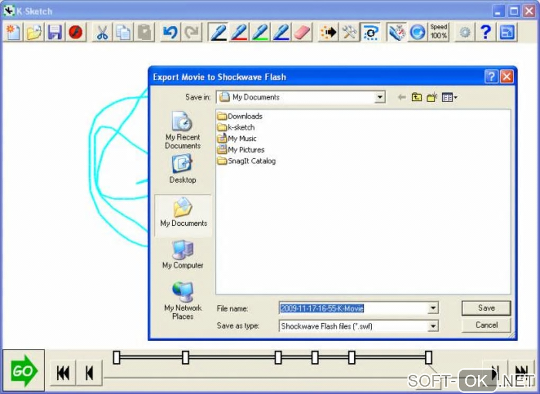Open My Network Places in places bar

183,301
